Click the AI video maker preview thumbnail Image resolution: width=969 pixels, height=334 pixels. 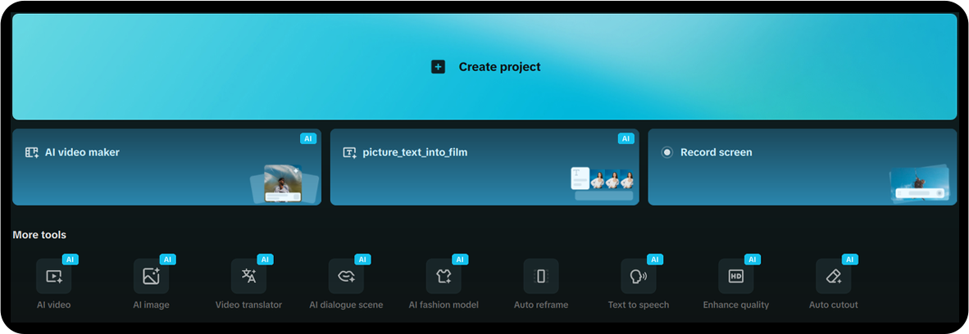[x=284, y=183]
